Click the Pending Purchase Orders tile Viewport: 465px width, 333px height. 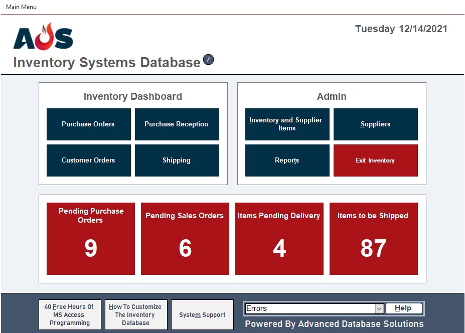pos(91,239)
